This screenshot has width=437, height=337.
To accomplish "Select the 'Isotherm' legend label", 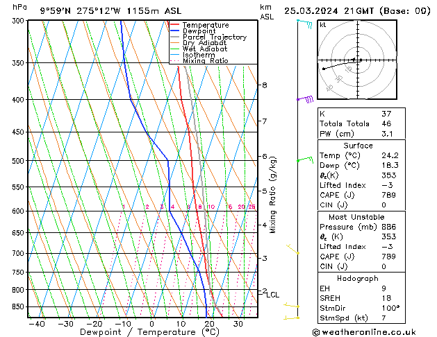I will click(199, 55).
